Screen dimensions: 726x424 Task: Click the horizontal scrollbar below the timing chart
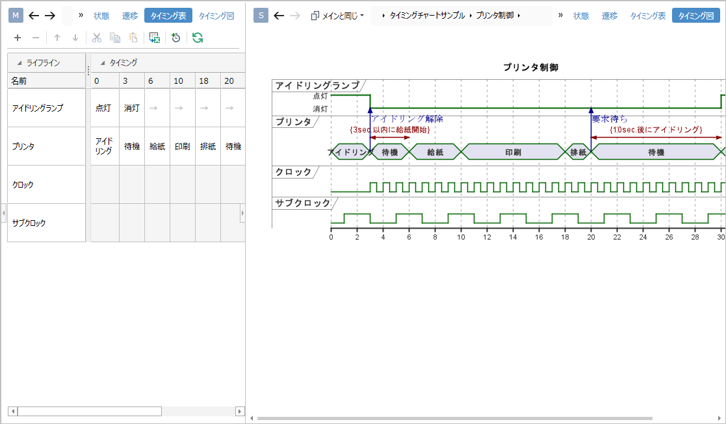tap(455, 418)
